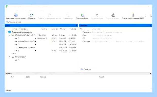This screenshot has height=97, width=157.
Task: Close the Журнал log panel
Action: [150, 73]
